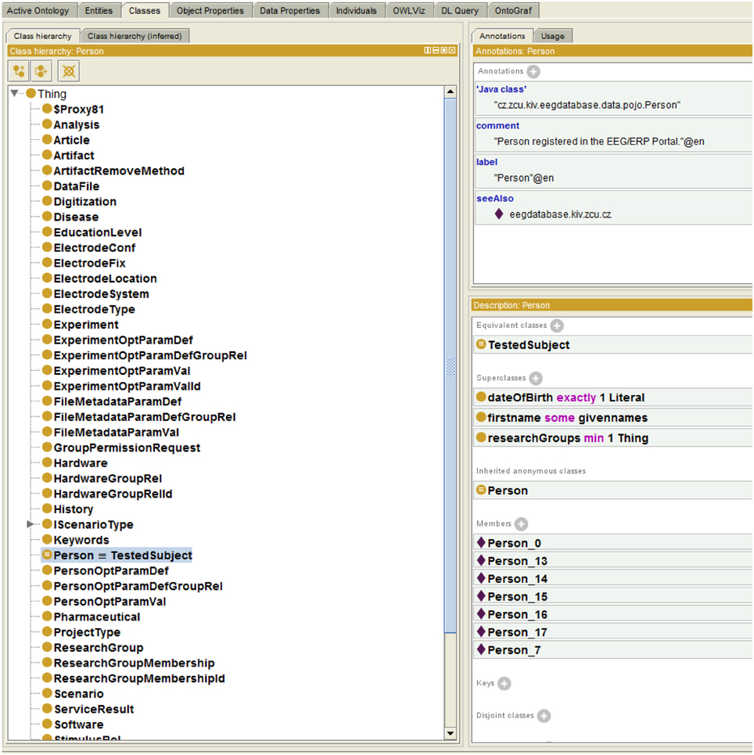
Task: Click the circle icon beside the Software class
Action: (x=47, y=724)
